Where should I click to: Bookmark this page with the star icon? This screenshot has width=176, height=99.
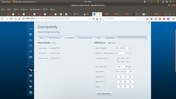tap(100, 19)
